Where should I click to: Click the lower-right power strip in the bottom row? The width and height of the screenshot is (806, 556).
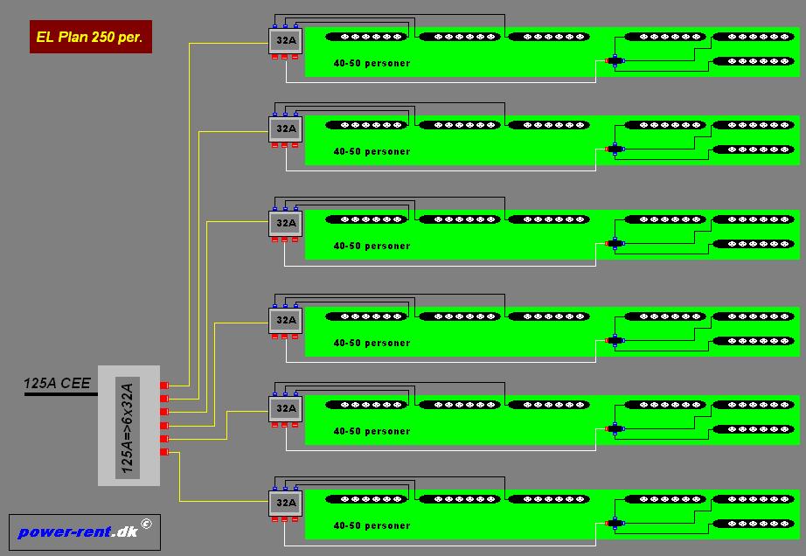(x=754, y=524)
